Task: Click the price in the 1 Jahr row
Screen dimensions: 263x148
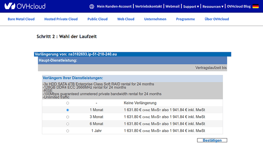Action: tap(165, 131)
